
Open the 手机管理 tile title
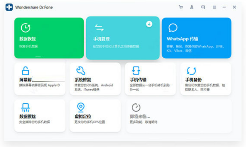coord(101,39)
